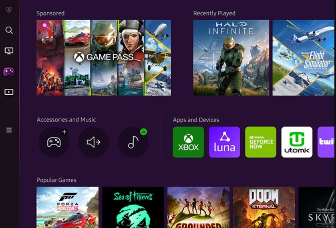Open NVIDIA GeForce Now app
This screenshot has width=336, height=228.
(261, 142)
